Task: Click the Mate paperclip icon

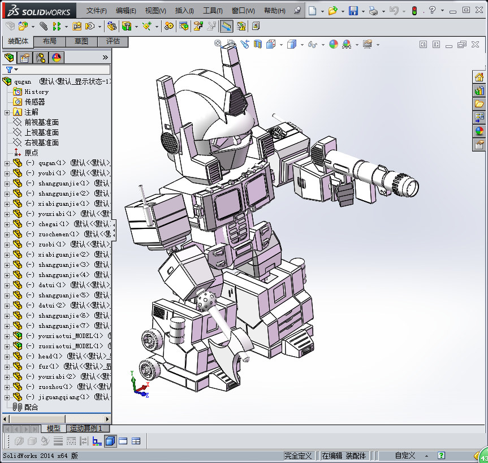Action: coord(44,26)
